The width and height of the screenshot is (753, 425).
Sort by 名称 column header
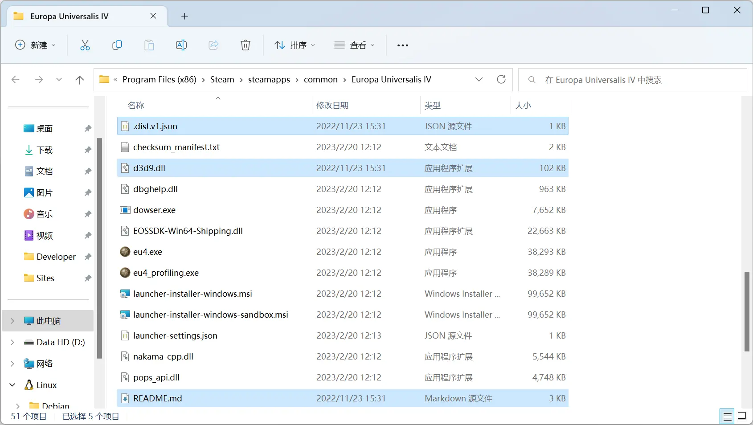pos(136,106)
